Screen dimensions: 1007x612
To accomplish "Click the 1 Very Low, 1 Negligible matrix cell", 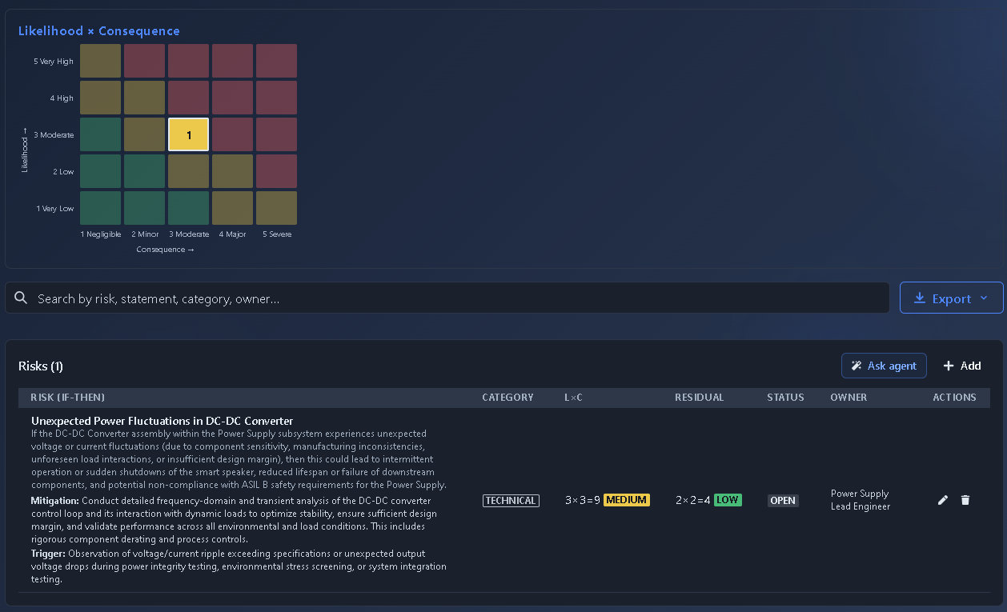I will [100, 208].
